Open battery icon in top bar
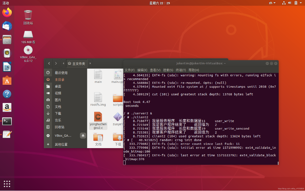The height and width of the screenshot is (191, 305). [x=296, y=3]
